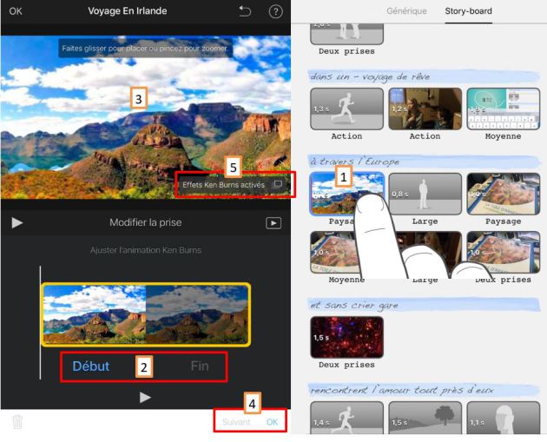Tap the Voyage En Irlande project title

coord(128,11)
